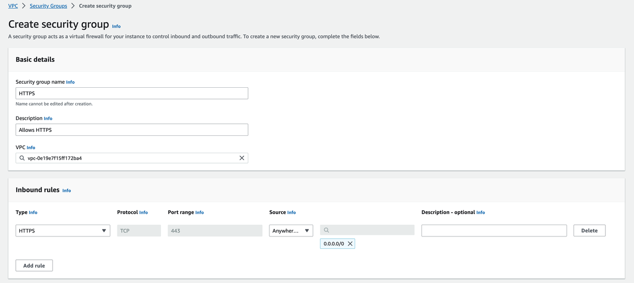Open Info link next to Create security group
634x283 pixels.
pyautogui.click(x=116, y=26)
